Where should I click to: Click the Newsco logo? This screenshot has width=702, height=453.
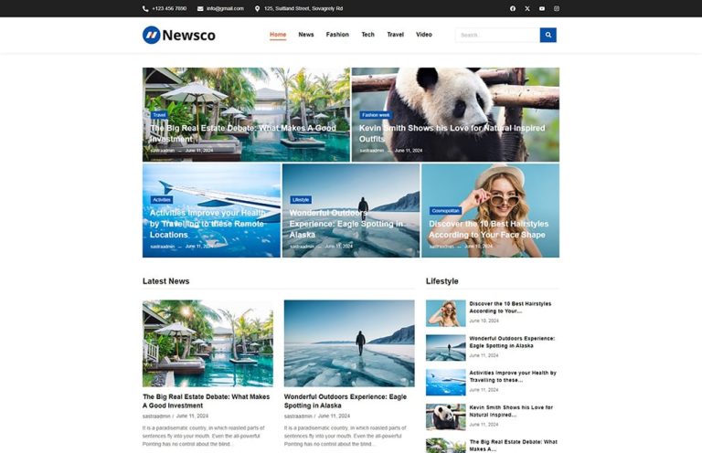179,35
